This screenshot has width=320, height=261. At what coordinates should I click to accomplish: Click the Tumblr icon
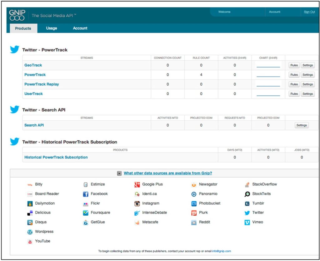click(x=247, y=203)
